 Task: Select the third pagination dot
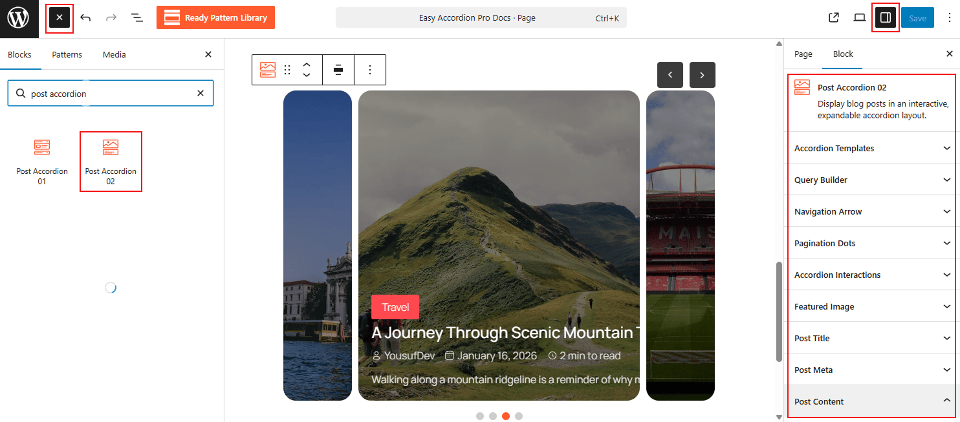(x=506, y=416)
